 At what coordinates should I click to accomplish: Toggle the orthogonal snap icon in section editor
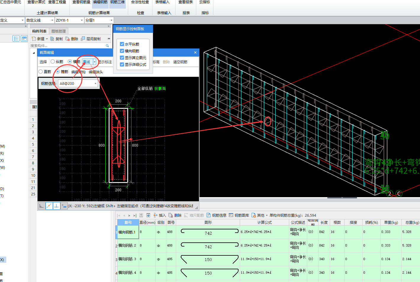42,206
